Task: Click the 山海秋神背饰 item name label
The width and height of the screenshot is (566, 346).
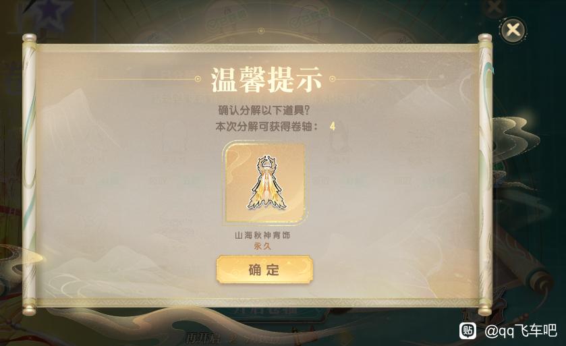Action: [x=262, y=235]
